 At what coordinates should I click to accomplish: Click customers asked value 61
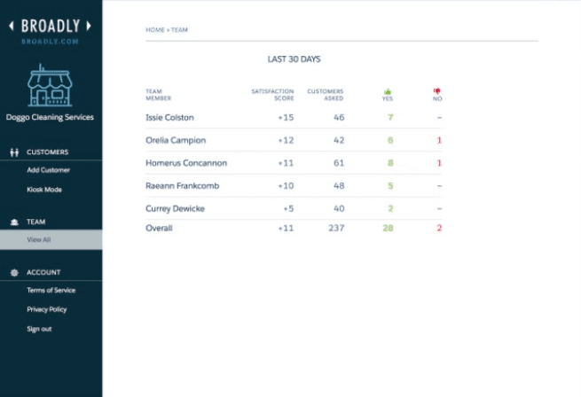[x=339, y=163]
